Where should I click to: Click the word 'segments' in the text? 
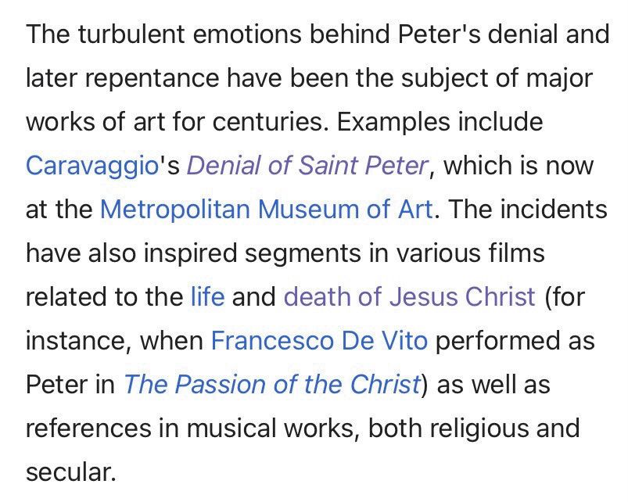tap(303, 254)
